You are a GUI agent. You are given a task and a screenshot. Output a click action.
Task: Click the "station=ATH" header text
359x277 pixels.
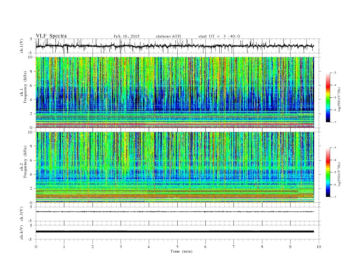pos(168,36)
